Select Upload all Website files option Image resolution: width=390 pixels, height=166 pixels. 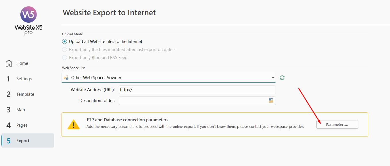click(x=65, y=42)
